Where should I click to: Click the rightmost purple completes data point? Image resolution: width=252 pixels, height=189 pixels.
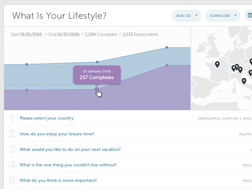pyautogui.click(x=167, y=65)
